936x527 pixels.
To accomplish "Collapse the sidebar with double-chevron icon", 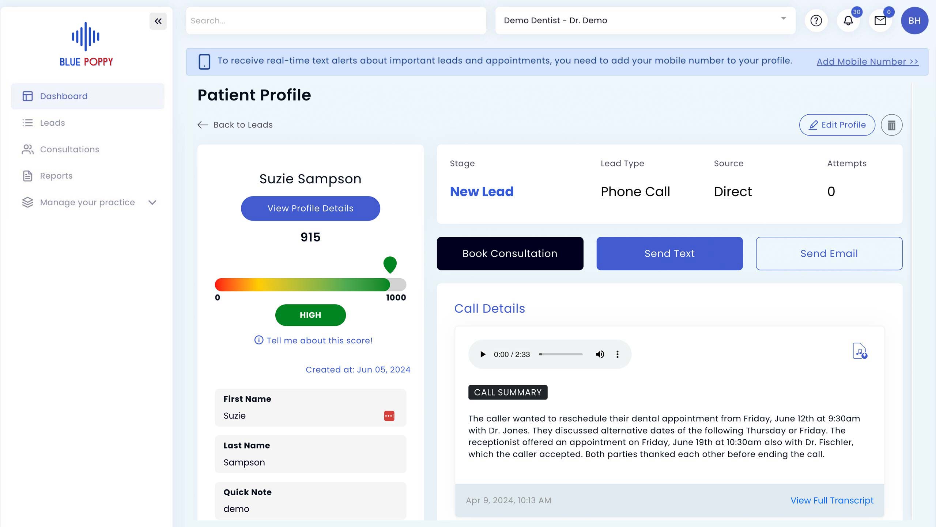I will point(158,21).
